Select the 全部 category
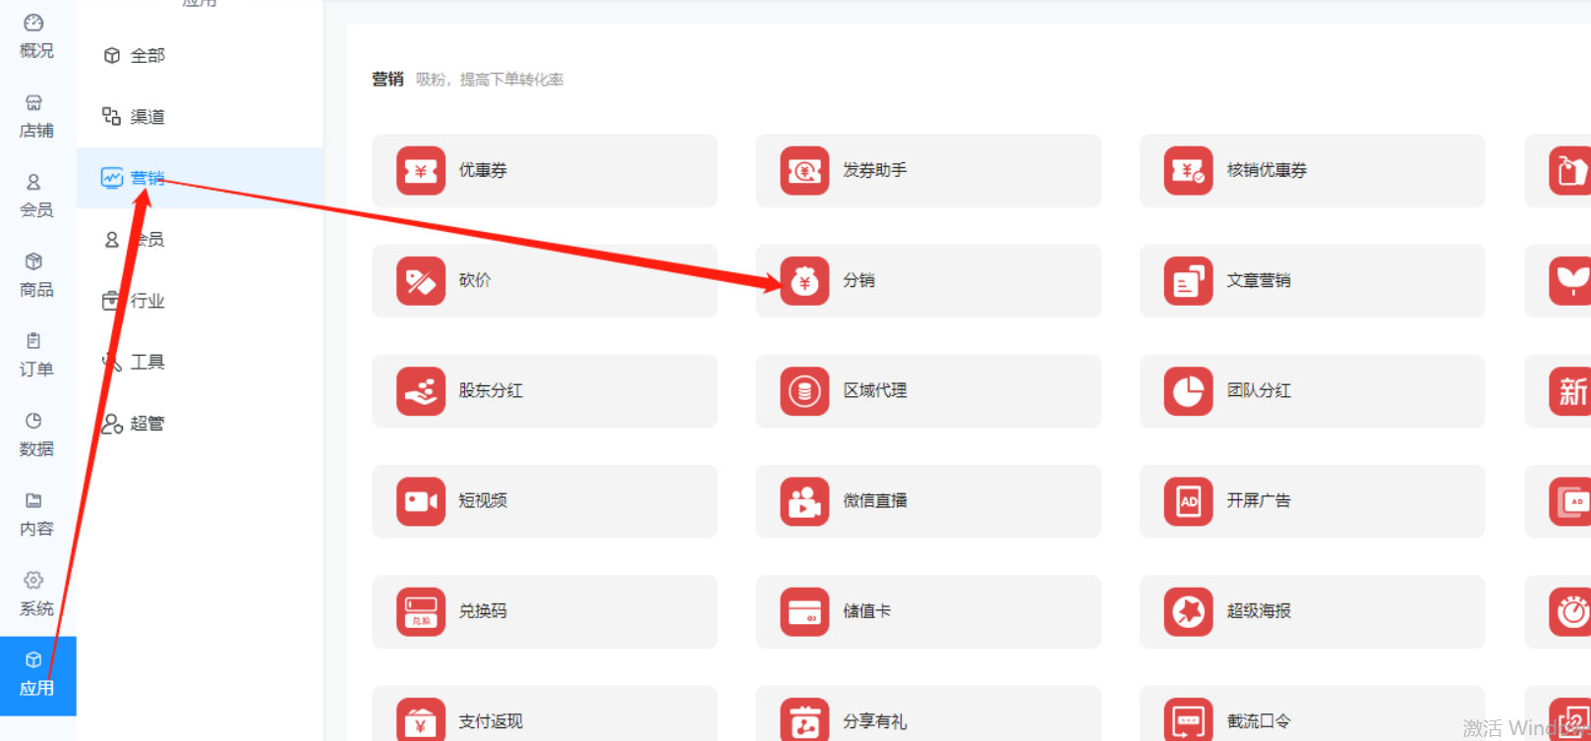 [200, 56]
